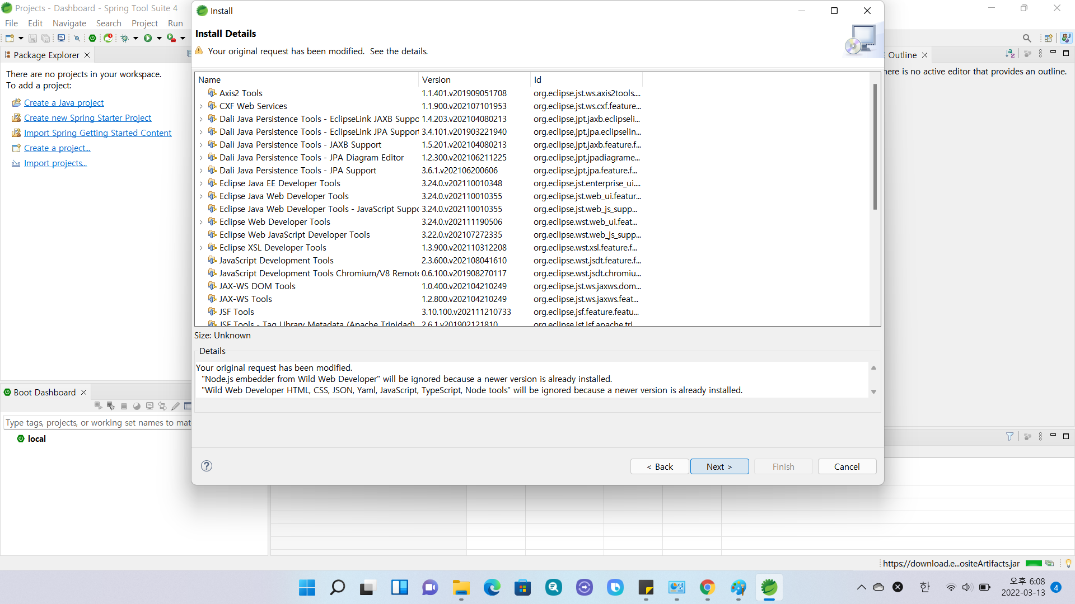The height and width of the screenshot is (604, 1075).
Task: Expand the CXF Web Services item
Action: point(201,106)
